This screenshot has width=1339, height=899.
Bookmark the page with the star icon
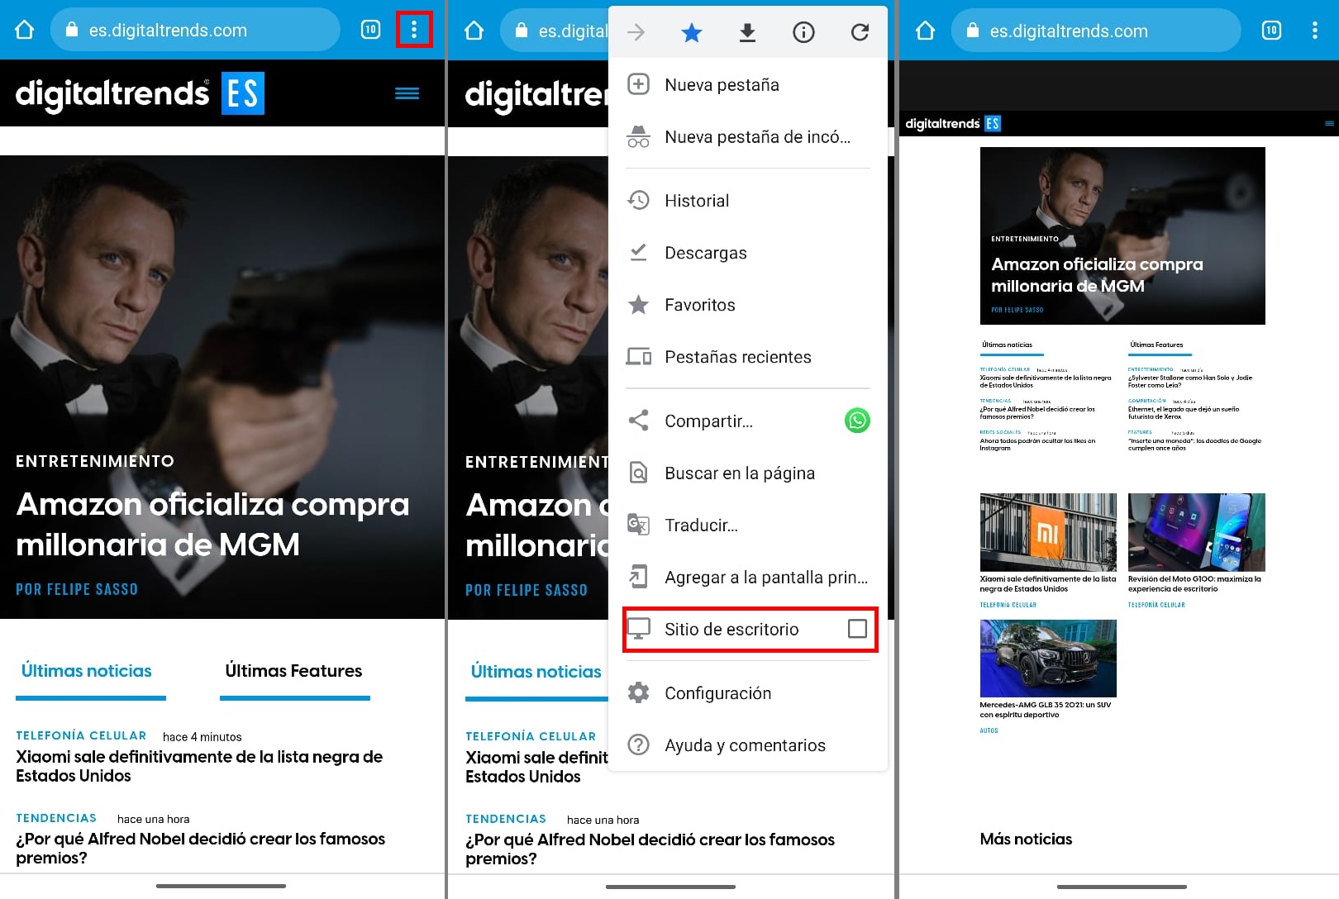(691, 32)
